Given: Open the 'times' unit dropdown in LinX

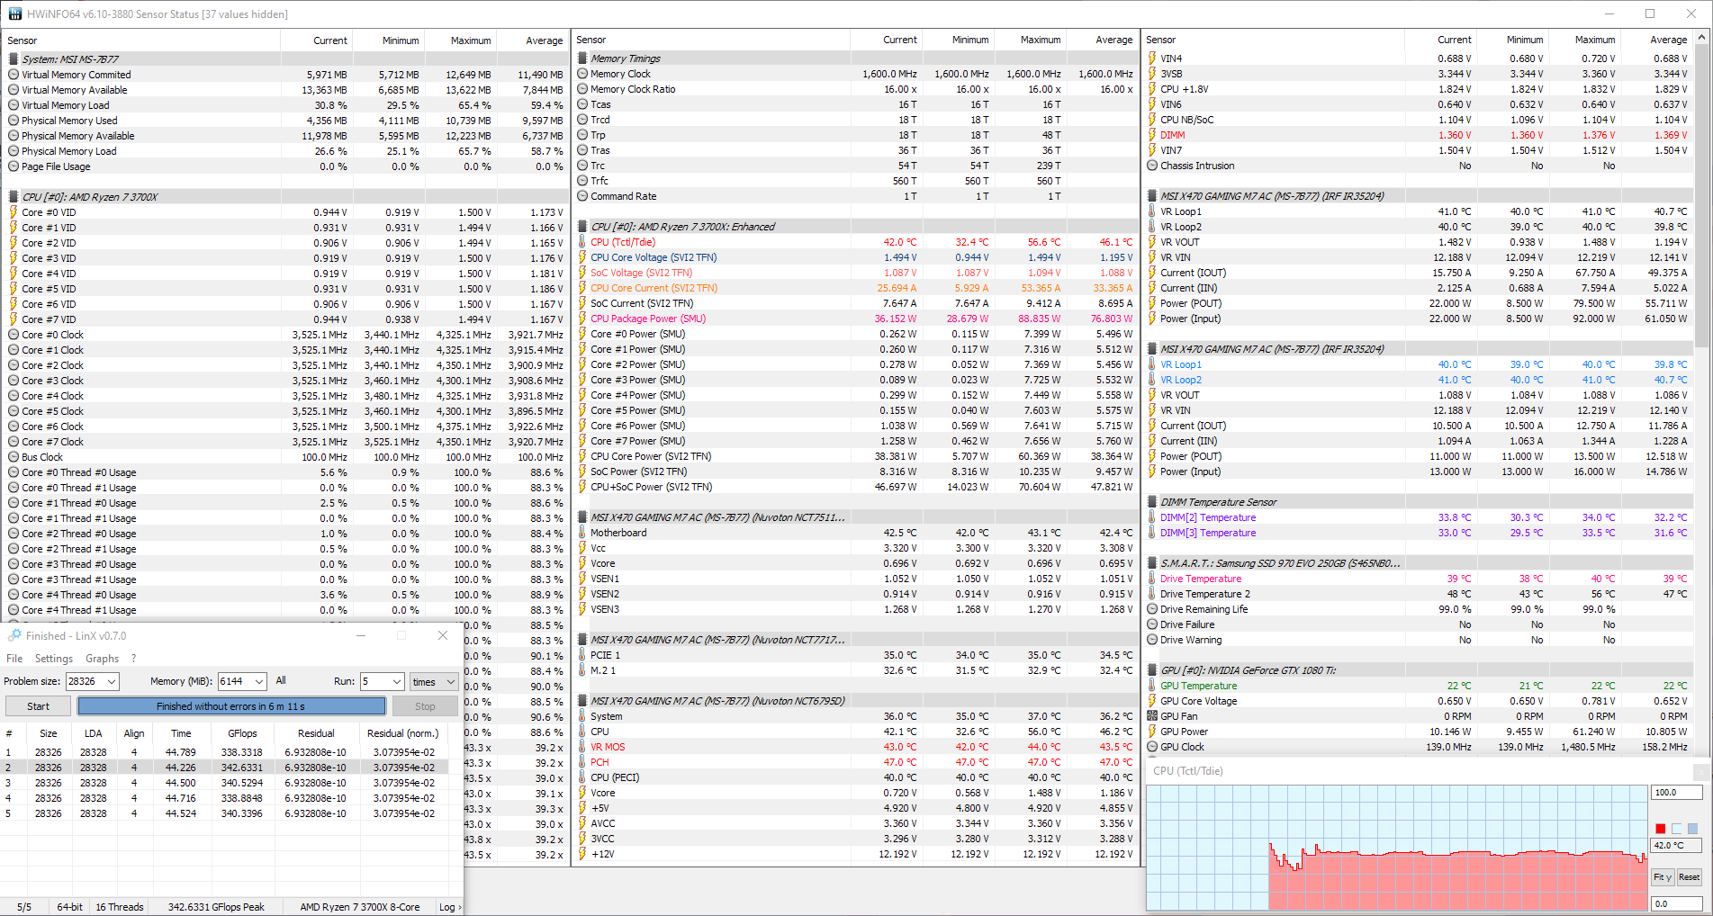Looking at the screenshot, I should tap(434, 681).
